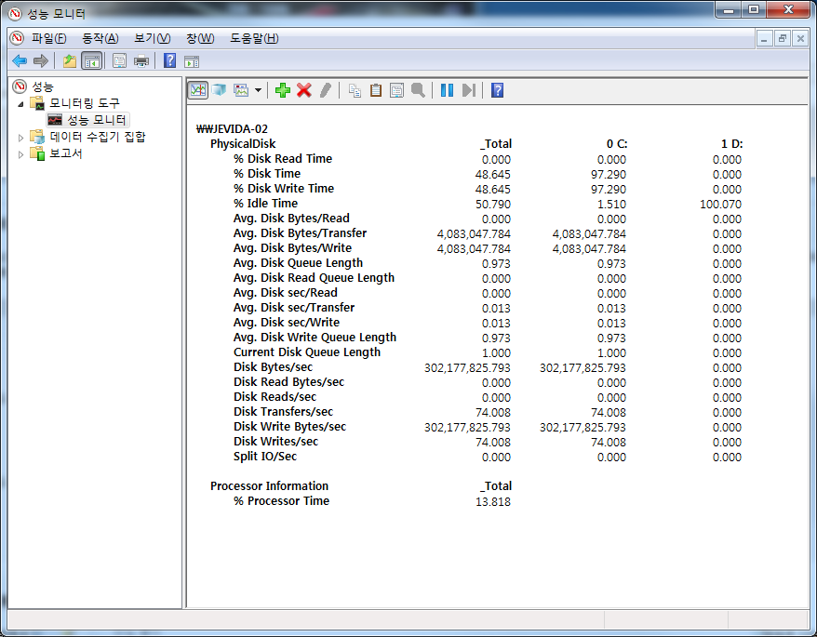
Task: Click the 0 C: instance column header
Action: 617,144
